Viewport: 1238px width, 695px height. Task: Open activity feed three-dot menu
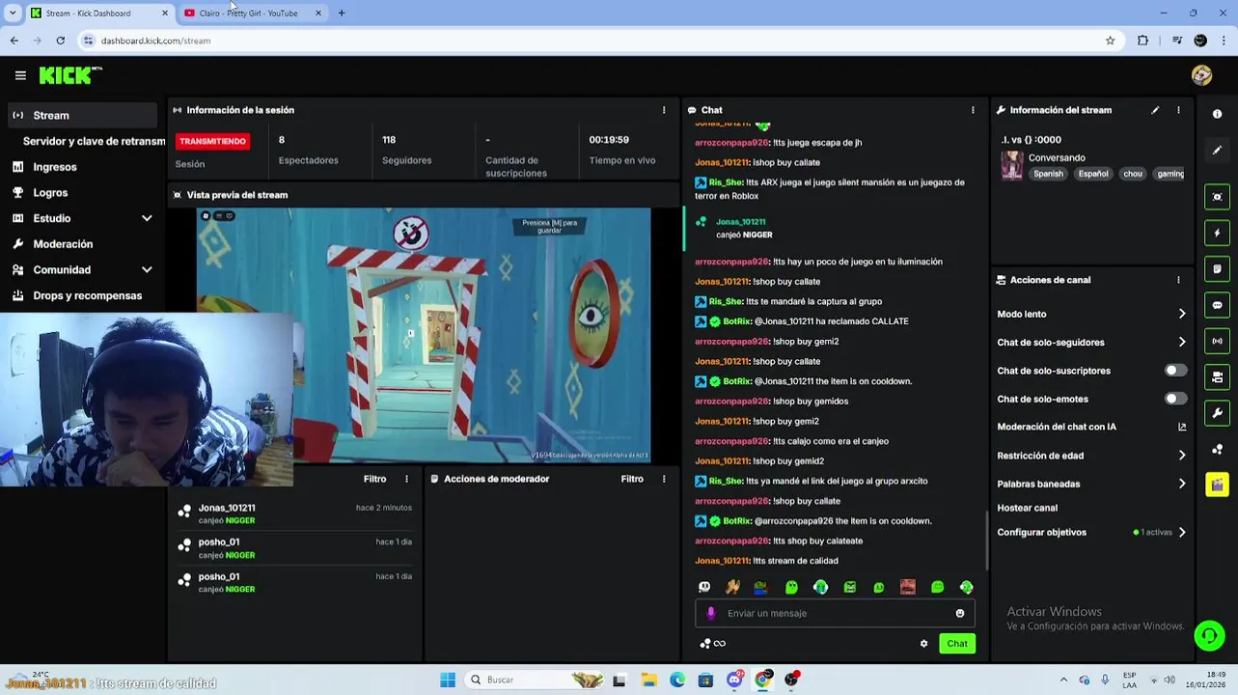coord(406,479)
